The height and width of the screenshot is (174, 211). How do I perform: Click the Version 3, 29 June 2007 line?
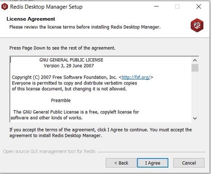(x=69, y=66)
